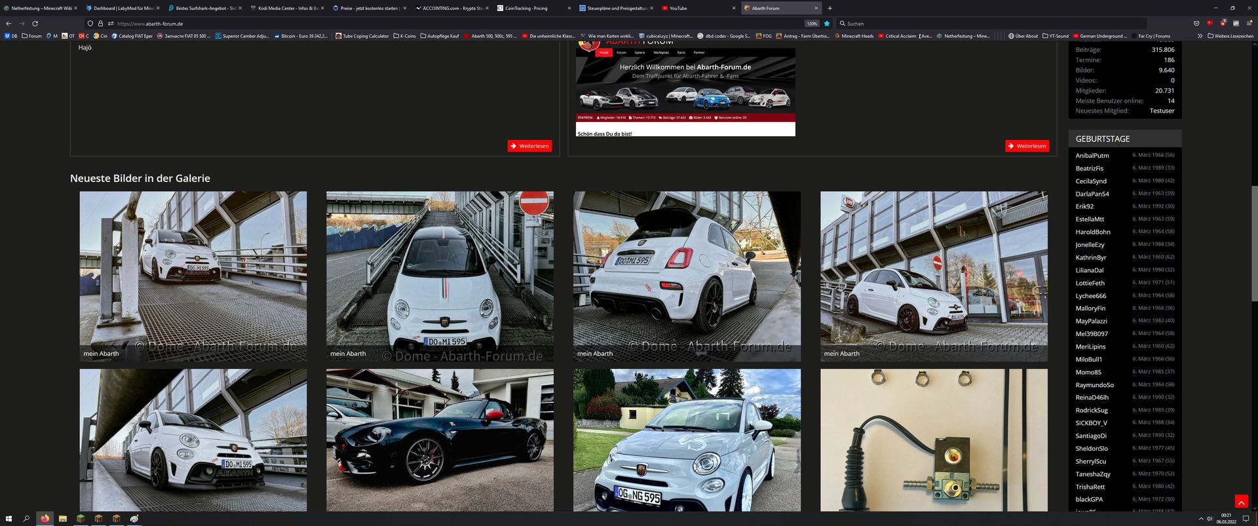The height and width of the screenshot is (526, 1258).
Task: Open a new browser tab
Action: point(829,9)
